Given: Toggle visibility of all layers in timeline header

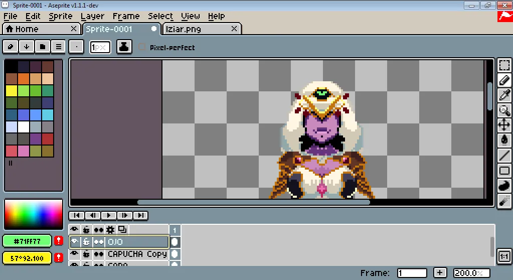Looking at the screenshot, I should pyautogui.click(x=75, y=229).
